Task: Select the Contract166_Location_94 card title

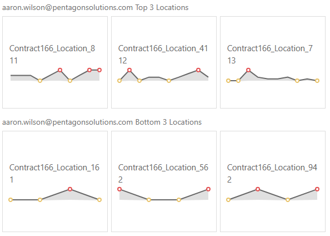Action: click(x=272, y=168)
